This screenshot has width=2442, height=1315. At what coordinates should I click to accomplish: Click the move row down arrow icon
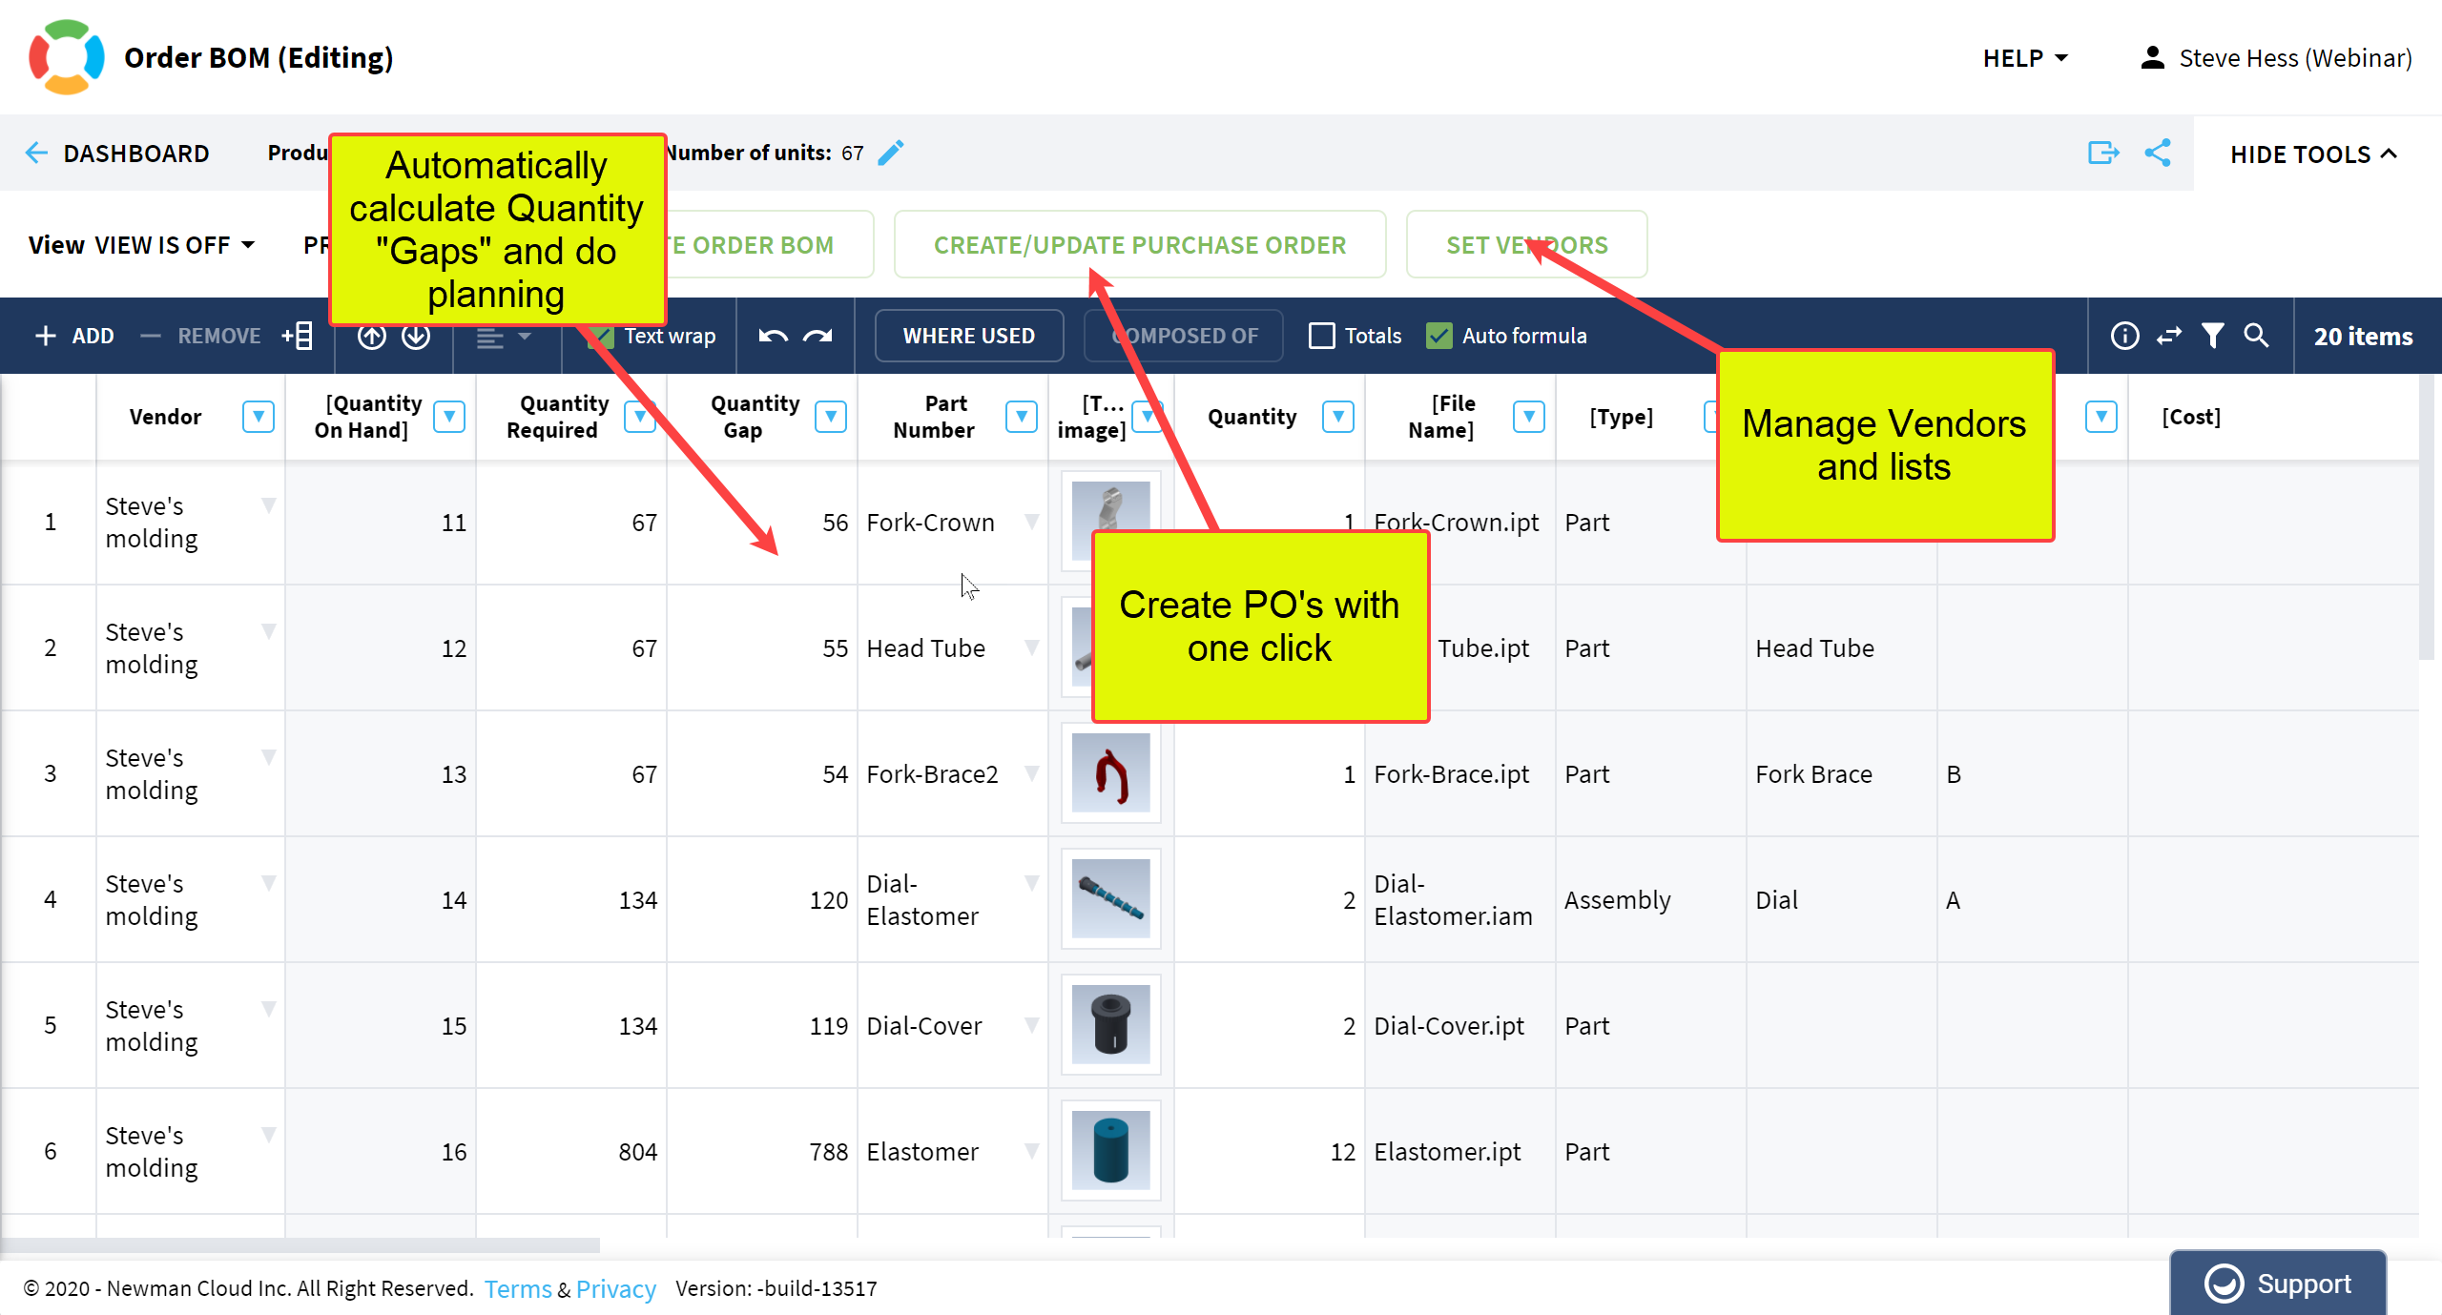pyautogui.click(x=416, y=336)
